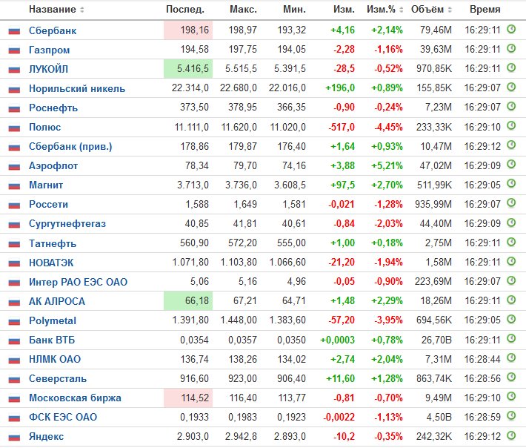Open the Сургутнефтегаз stock link
This screenshot has height=448, width=526.
tap(67, 224)
